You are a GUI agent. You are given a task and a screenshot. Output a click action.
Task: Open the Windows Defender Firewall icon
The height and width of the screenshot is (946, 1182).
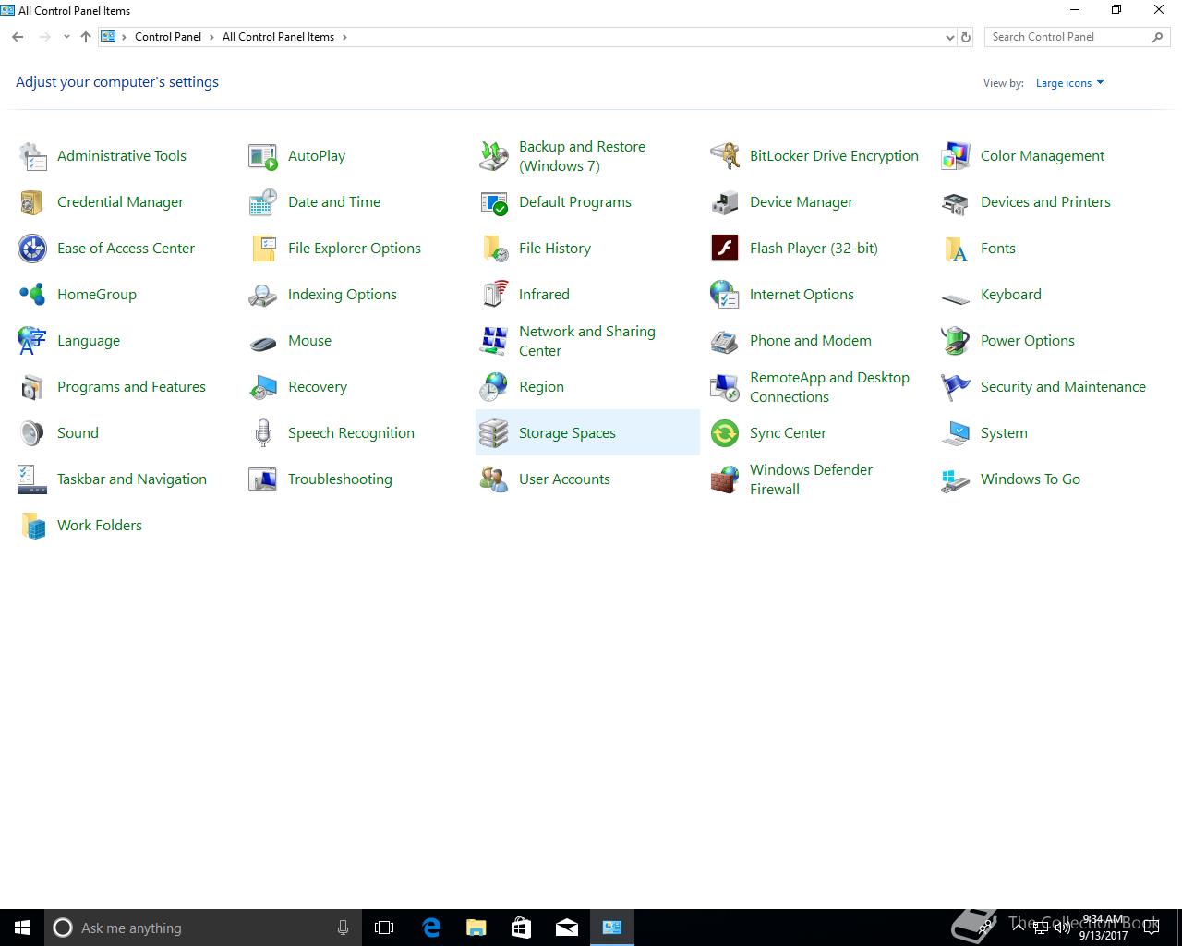coord(725,479)
